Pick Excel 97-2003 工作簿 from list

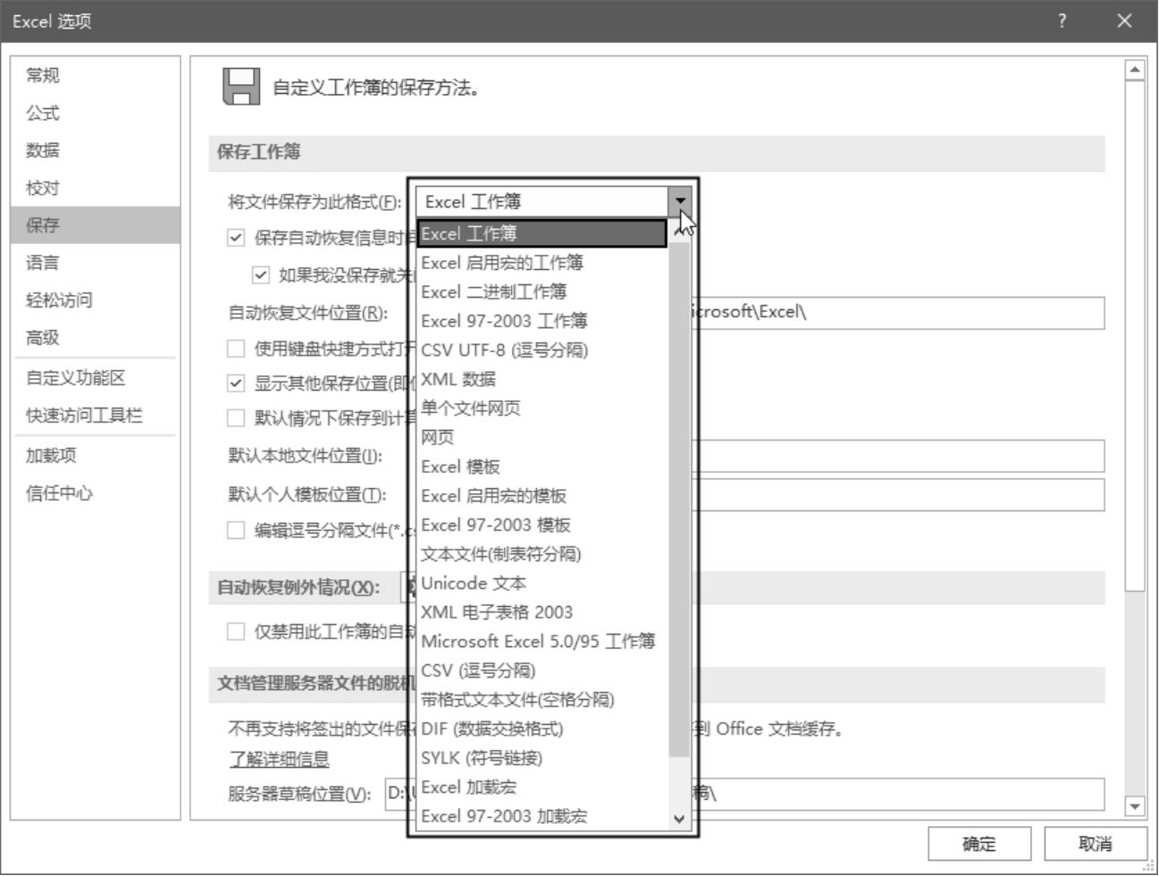coord(504,321)
